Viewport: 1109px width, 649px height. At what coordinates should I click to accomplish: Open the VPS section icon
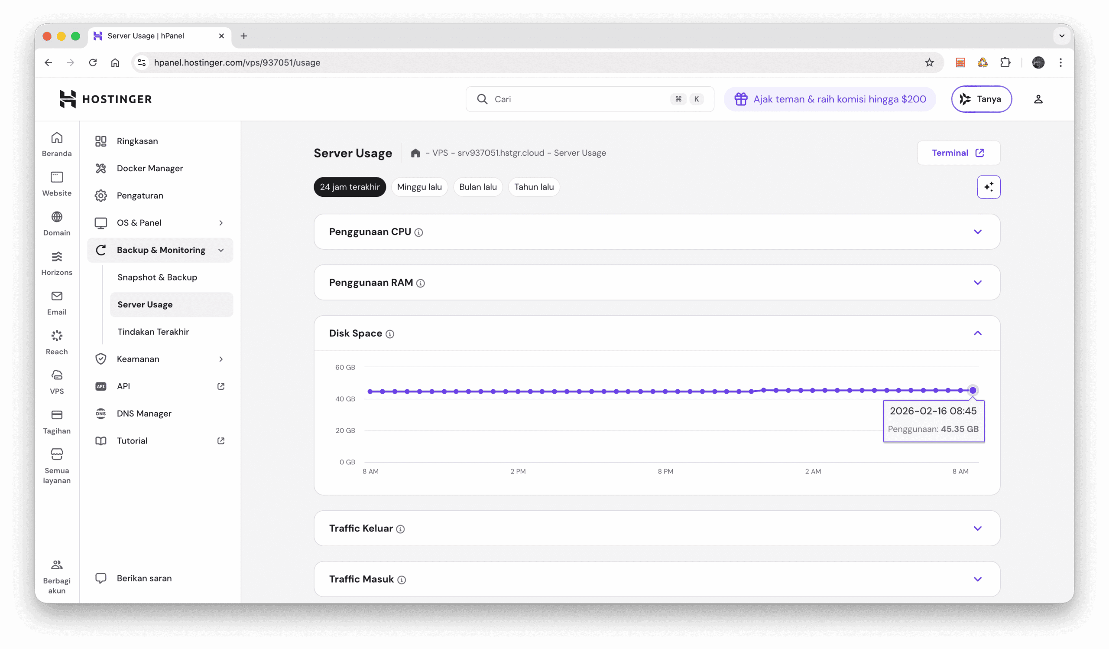[x=56, y=375]
